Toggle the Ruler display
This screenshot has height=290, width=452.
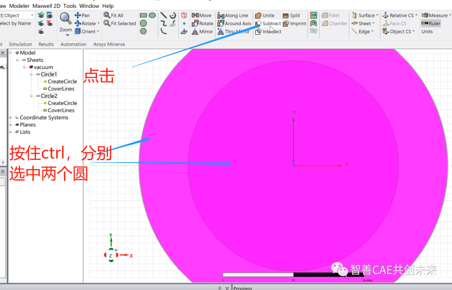click(430, 23)
